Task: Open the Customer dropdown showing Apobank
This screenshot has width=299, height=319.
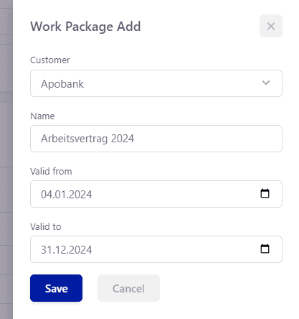Action: pos(156,83)
